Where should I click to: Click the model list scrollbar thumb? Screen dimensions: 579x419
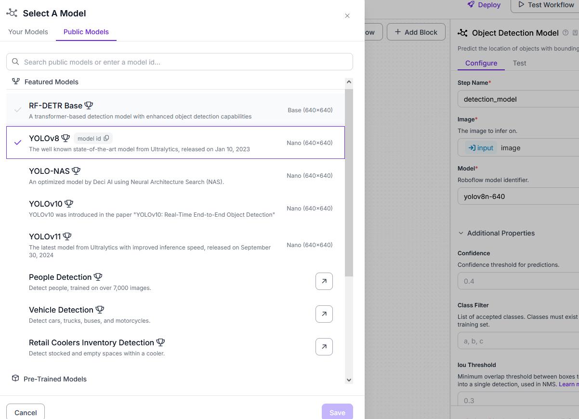[349, 183]
